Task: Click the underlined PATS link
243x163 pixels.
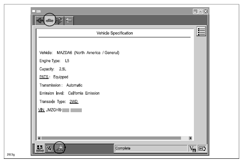Action: click(x=44, y=77)
